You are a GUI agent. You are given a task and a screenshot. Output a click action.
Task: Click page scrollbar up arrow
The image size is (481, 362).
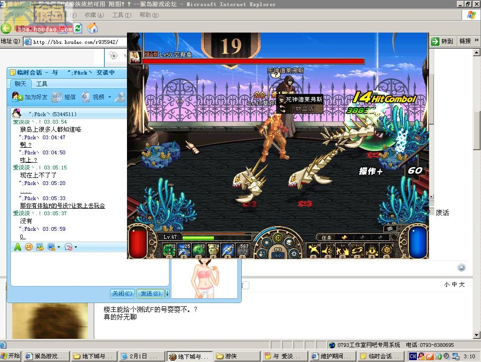[x=476, y=52]
